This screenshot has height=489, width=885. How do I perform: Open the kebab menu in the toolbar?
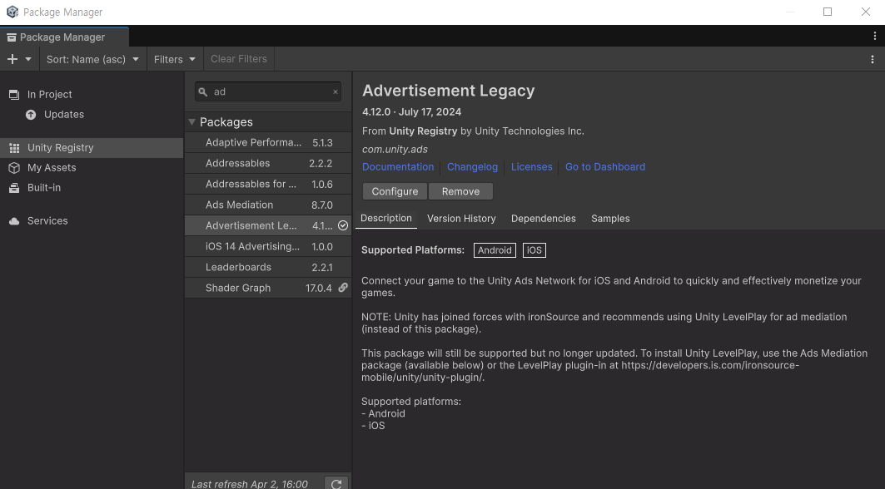[x=873, y=59]
